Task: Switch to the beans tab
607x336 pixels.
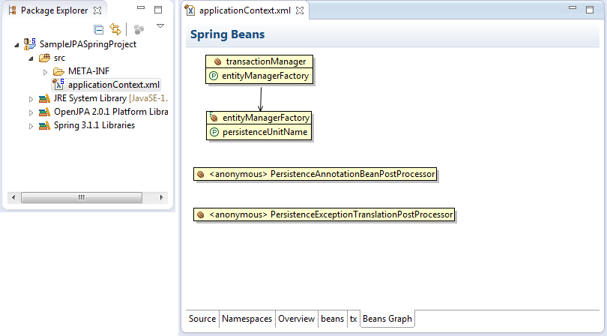Action: [333, 319]
